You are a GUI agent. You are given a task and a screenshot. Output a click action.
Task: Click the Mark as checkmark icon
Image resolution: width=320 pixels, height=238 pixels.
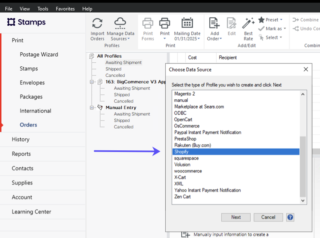261,29
